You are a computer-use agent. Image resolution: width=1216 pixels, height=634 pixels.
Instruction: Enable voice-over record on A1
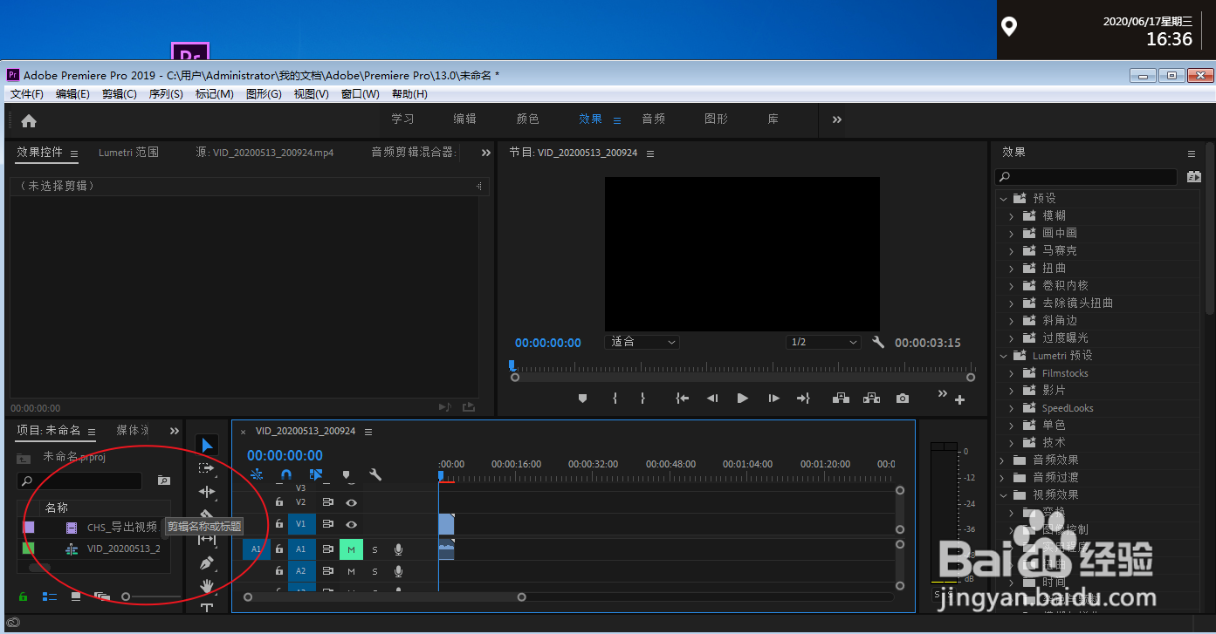pyautogui.click(x=398, y=549)
